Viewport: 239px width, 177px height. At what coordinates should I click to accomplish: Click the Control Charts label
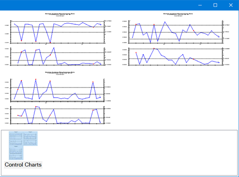pos(23,165)
